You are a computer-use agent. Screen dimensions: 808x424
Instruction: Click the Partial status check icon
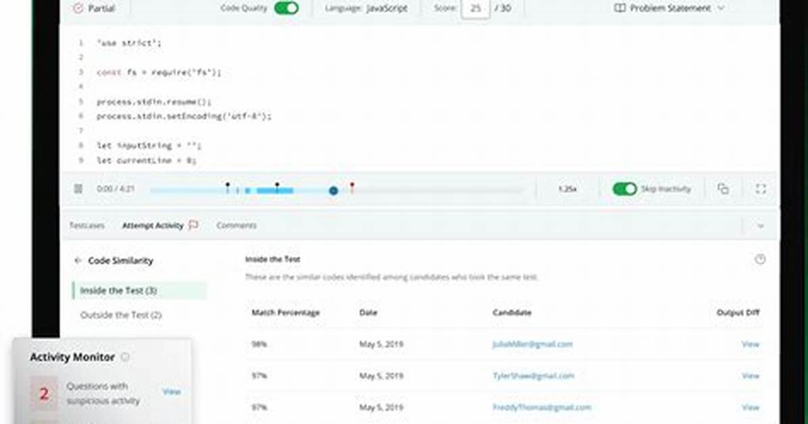(x=78, y=8)
